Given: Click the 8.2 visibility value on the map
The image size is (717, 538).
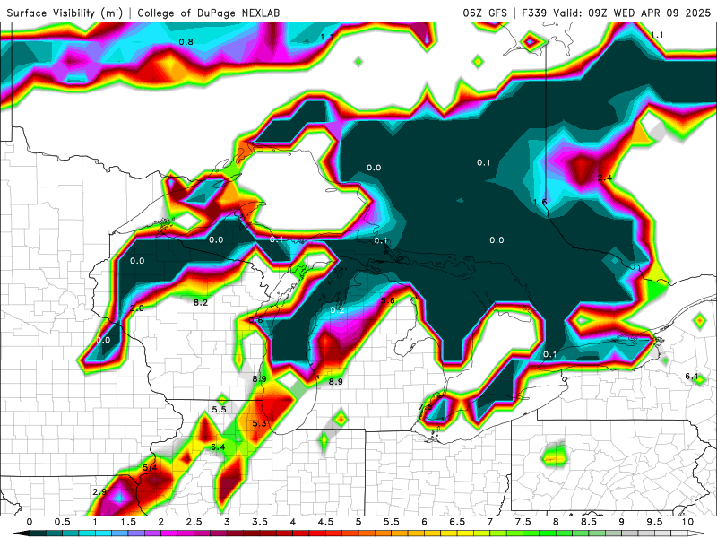Looking at the screenshot, I should [200, 302].
